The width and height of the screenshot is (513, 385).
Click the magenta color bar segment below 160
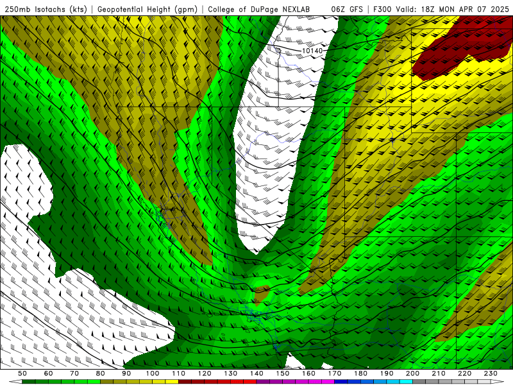[315, 382]
